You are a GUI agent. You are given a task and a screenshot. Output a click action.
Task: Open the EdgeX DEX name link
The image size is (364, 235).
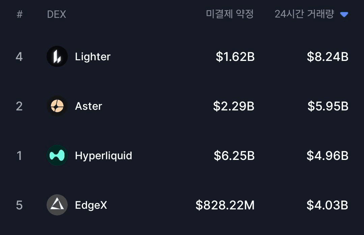coord(91,205)
